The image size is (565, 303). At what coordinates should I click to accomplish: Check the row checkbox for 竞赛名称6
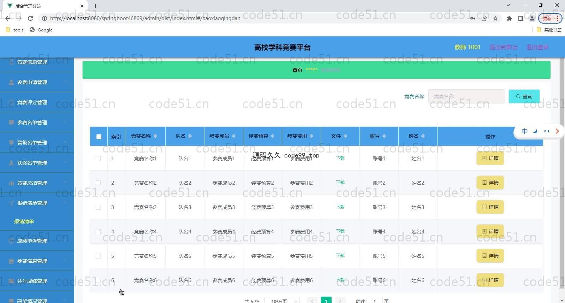pos(98,280)
